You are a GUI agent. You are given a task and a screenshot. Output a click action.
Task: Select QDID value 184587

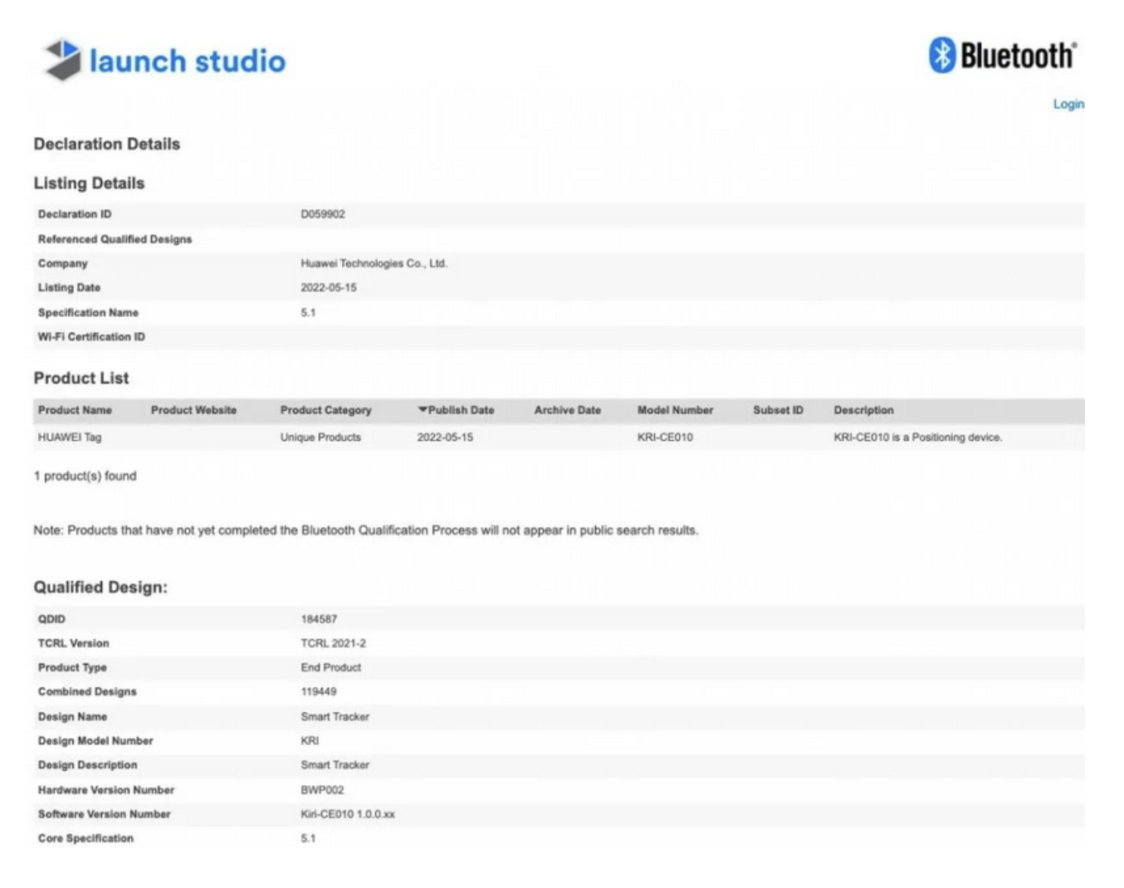click(319, 619)
